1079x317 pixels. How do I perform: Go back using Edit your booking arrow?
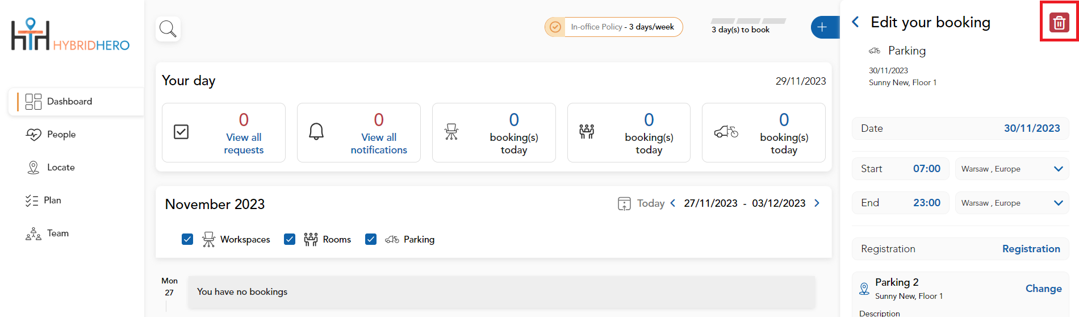856,22
